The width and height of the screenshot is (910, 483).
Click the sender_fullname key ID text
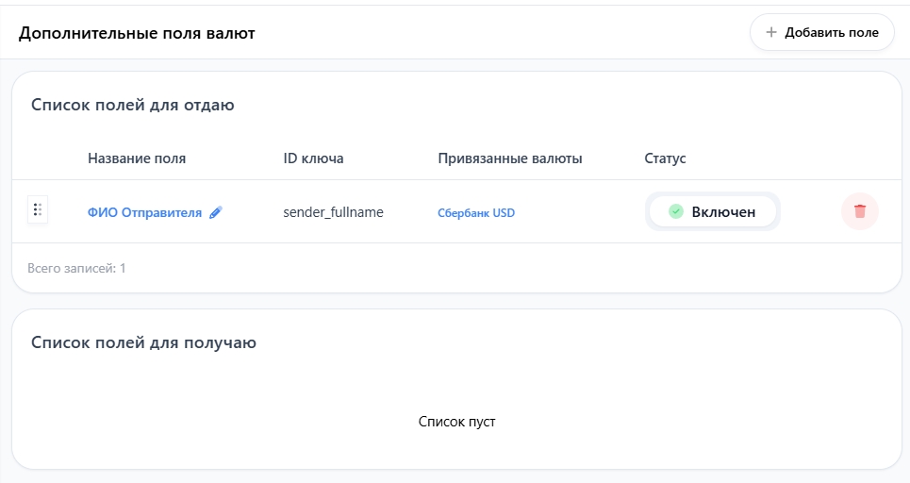(333, 212)
